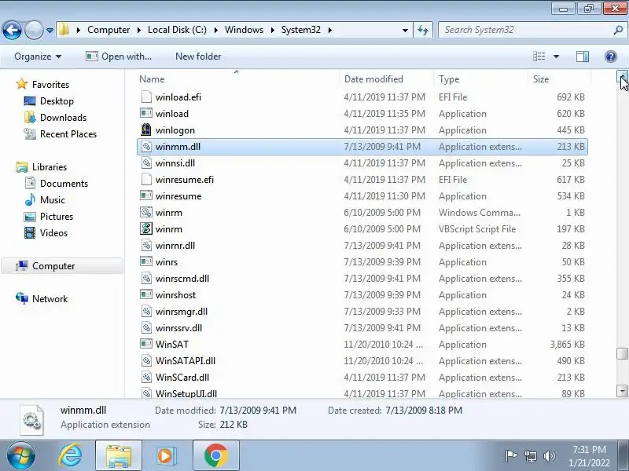Select the winrs application icon

(146, 261)
